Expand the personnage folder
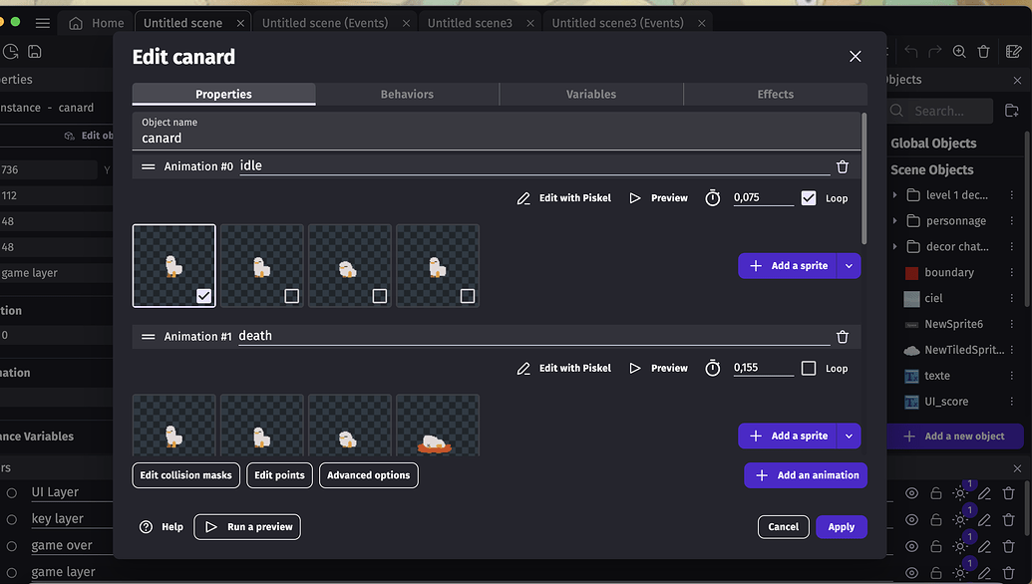1032x584 pixels. coord(895,221)
